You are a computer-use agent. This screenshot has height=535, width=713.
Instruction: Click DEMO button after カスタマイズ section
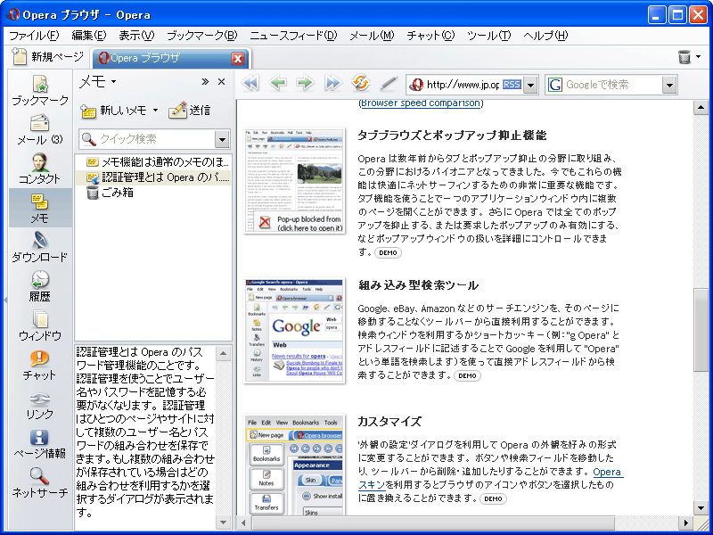[x=493, y=498]
